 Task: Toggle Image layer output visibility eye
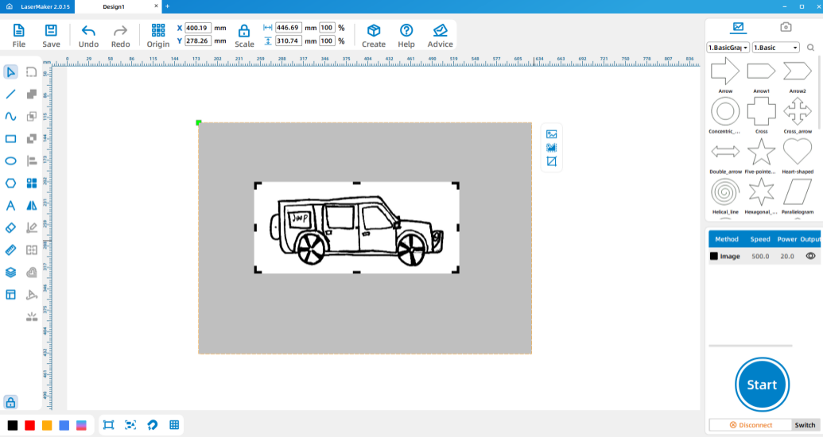tap(810, 256)
